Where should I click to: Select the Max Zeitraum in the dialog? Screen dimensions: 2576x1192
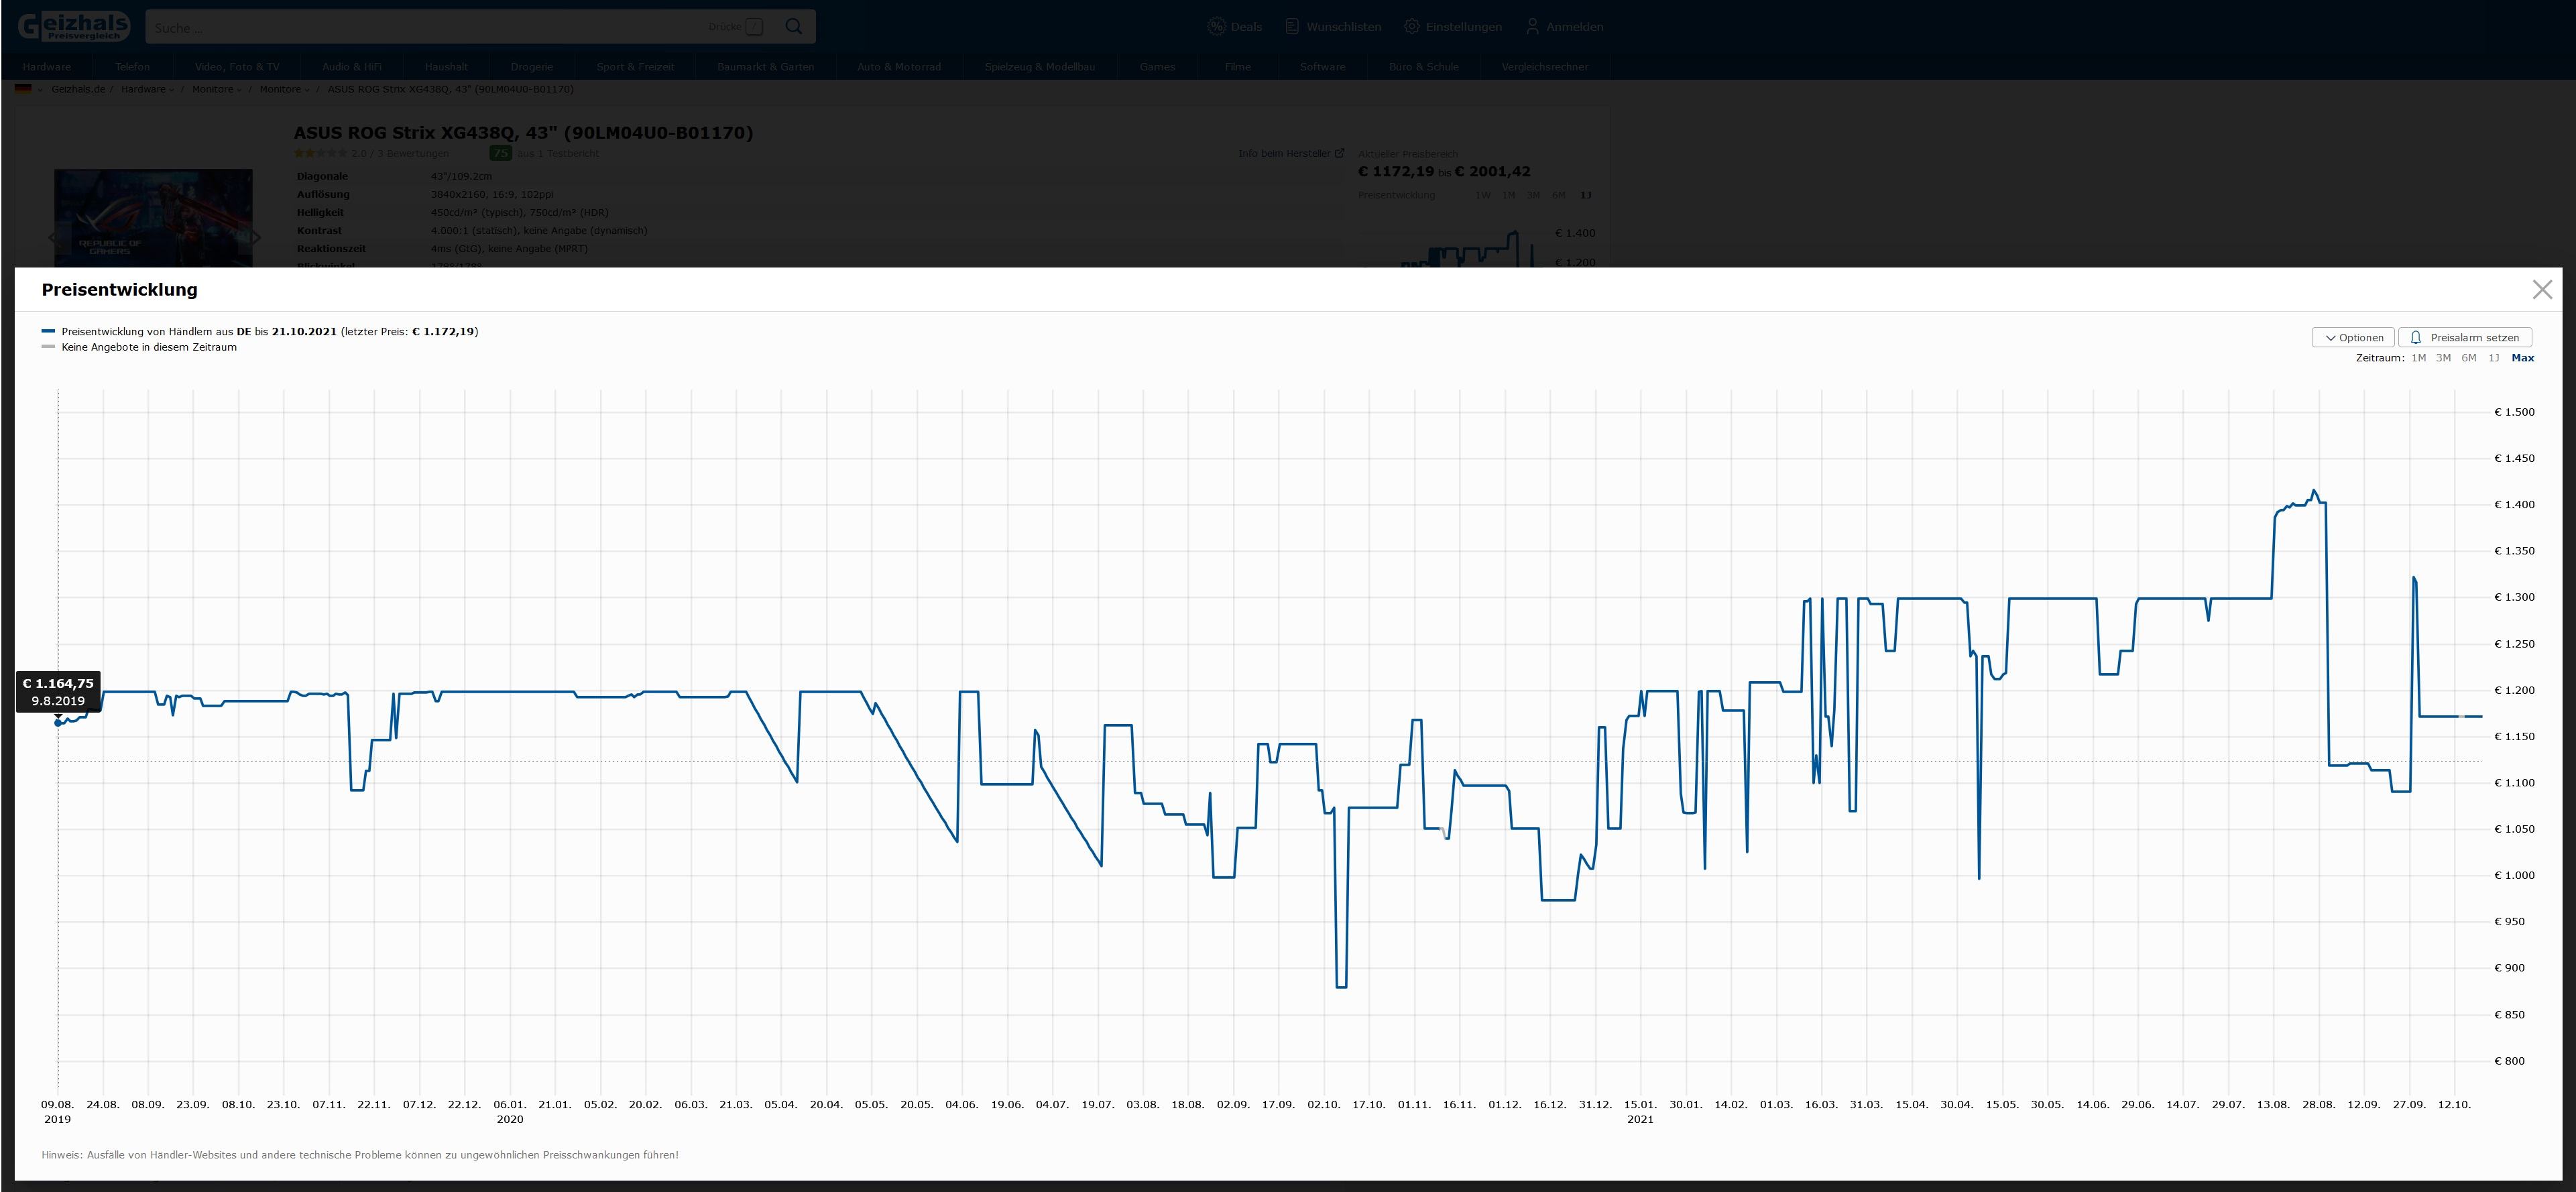[2522, 358]
